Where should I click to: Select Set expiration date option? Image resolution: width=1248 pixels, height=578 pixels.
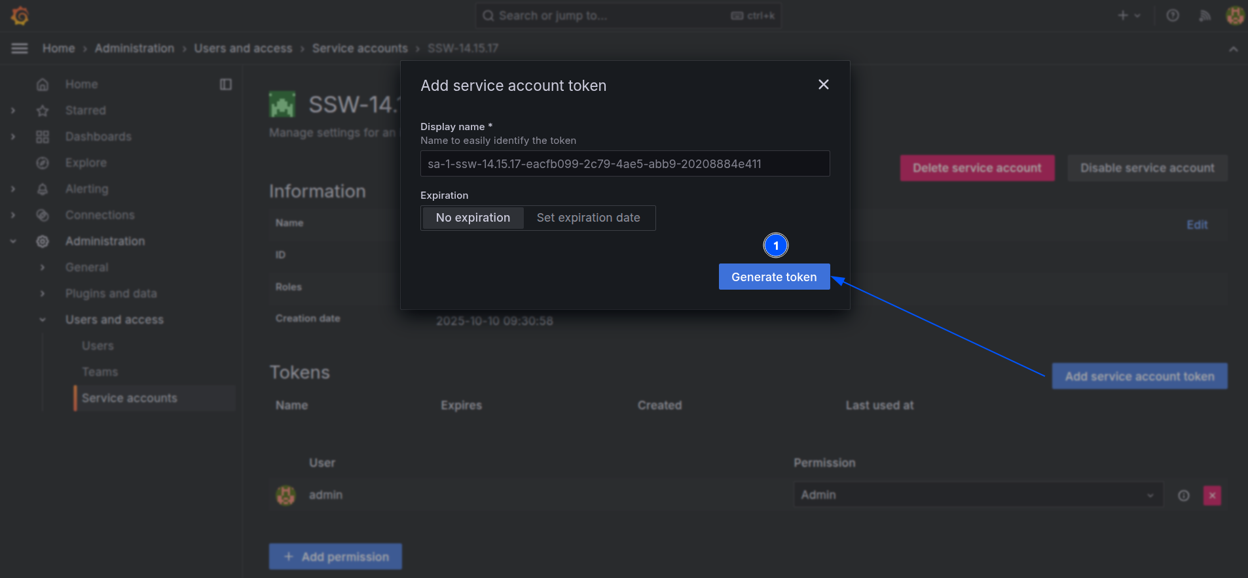point(588,218)
